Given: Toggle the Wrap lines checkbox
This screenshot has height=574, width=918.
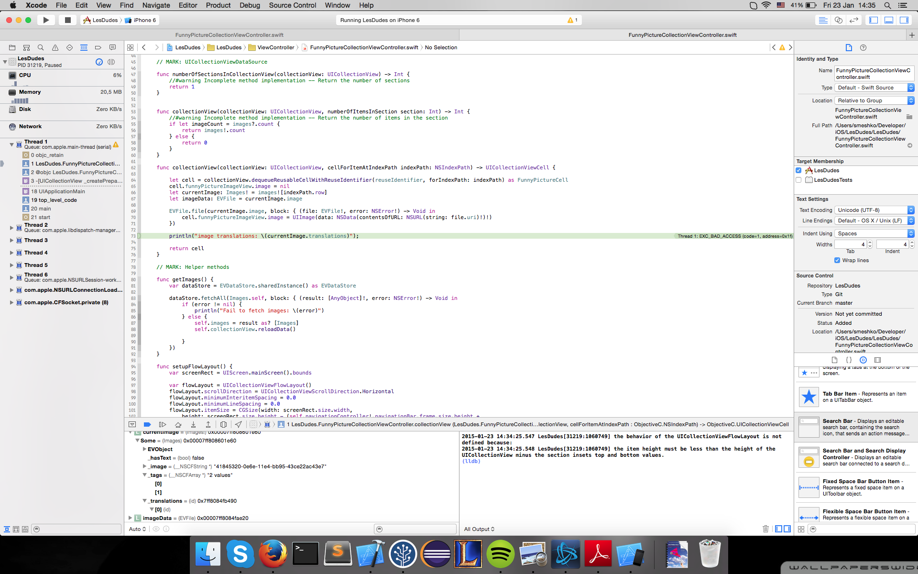Looking at the screenshot, I should [x=837, y=260].
